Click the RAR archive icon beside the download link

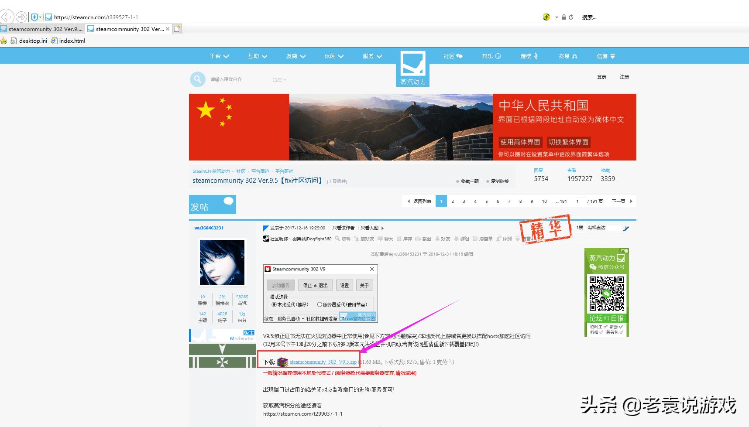coord(283,362)
